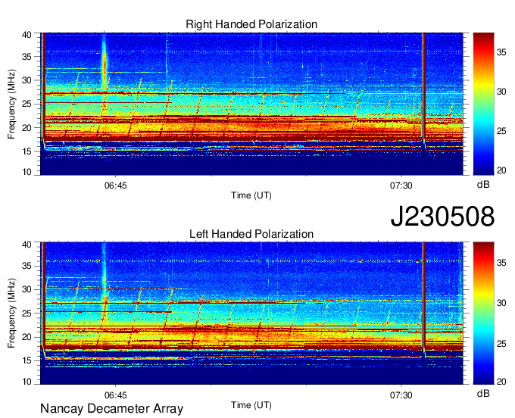This screenshot has width=515, height=418.
Task: Click the Nancay Decameter Array caption
Action: tap(111, 408)
